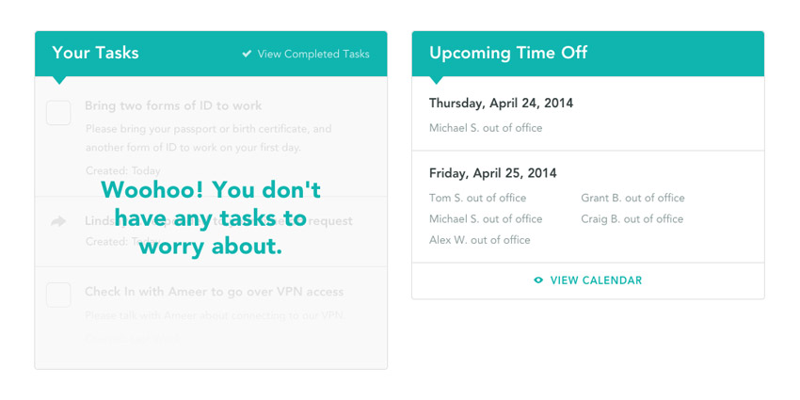Click Grant B. out of office entry
Screen dimensions: 800x400
632,199
